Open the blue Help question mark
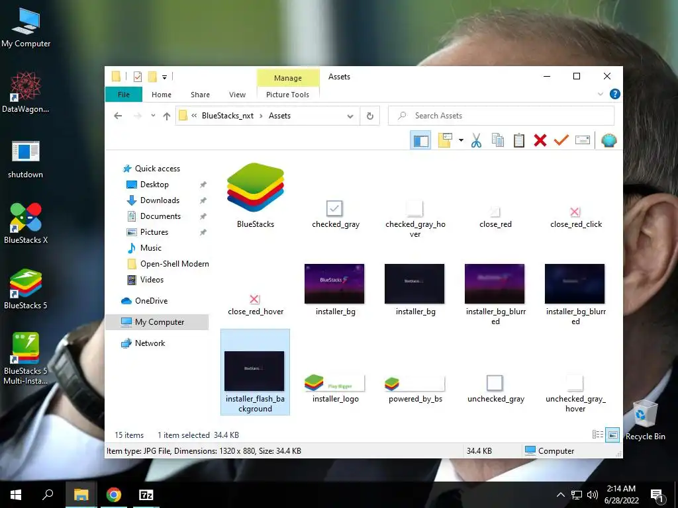Image resolution: width=678 pixels, height=508 pixels. click(615, 94)
